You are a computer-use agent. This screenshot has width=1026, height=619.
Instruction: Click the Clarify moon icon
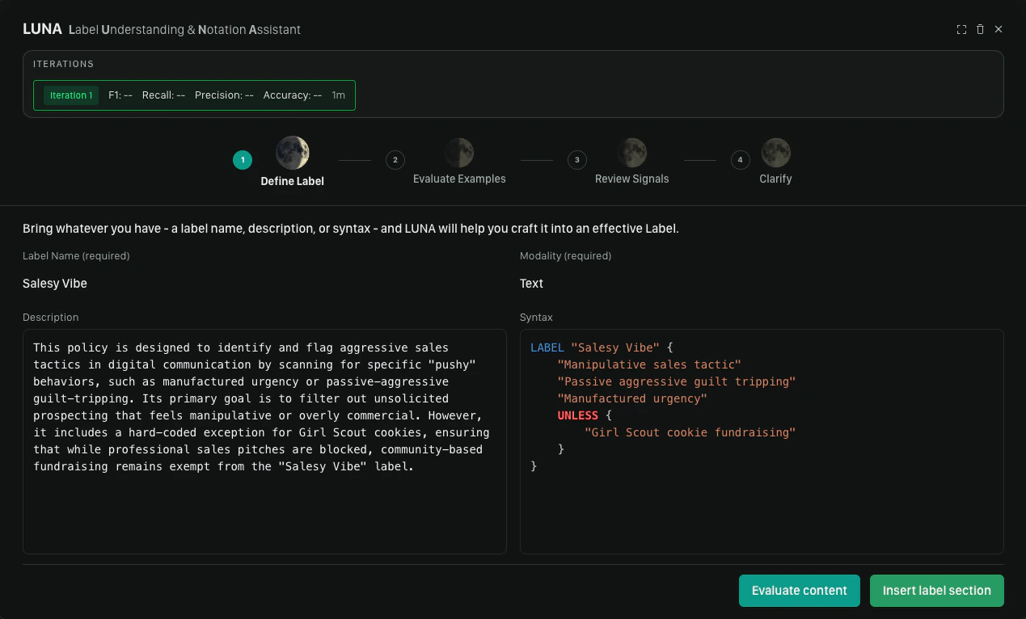[x=775, y=152]
